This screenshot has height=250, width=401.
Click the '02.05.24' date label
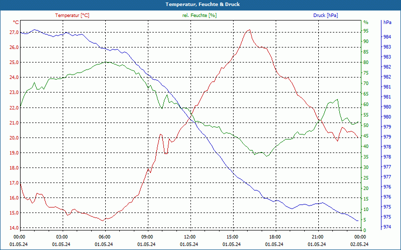tap(359, 244)
